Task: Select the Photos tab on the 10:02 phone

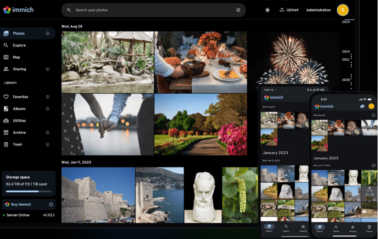Action: click(269, 228)
